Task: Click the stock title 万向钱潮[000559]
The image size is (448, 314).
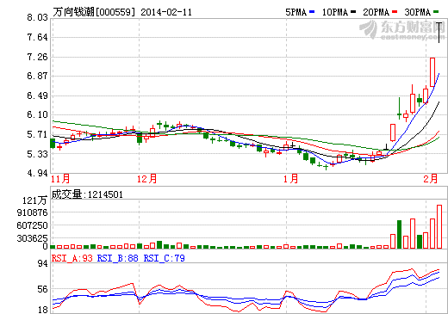Action: [94, 12]
